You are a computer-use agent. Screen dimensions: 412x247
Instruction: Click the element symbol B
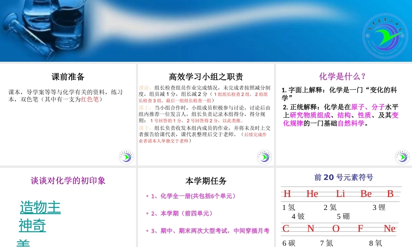point(390,194)
